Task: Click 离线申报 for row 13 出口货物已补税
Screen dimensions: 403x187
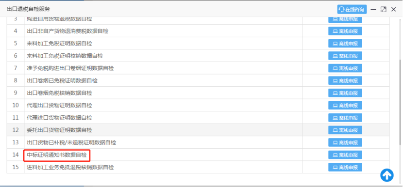Action: (345, 142)
